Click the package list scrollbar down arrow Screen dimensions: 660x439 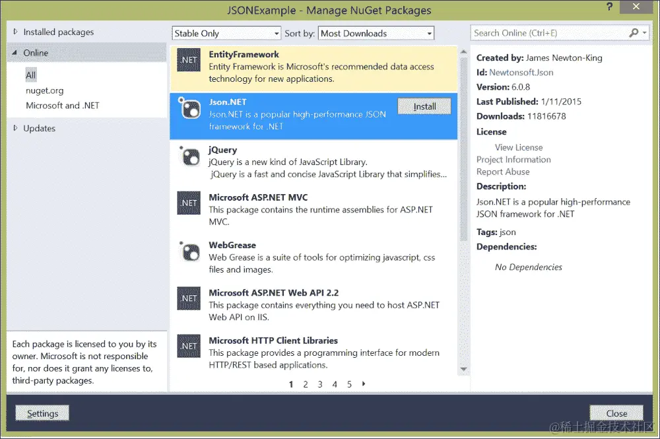(464, 369)
